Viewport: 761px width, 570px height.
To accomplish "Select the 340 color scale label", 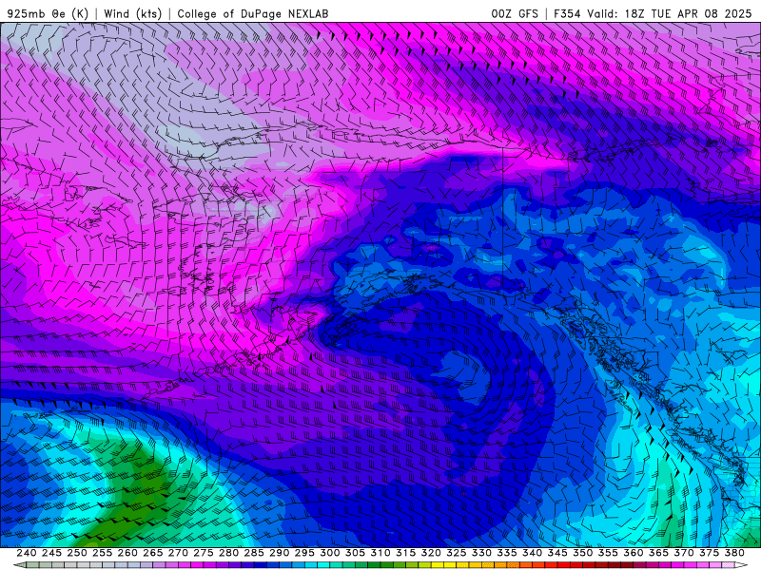I will [x=532, y=553].
